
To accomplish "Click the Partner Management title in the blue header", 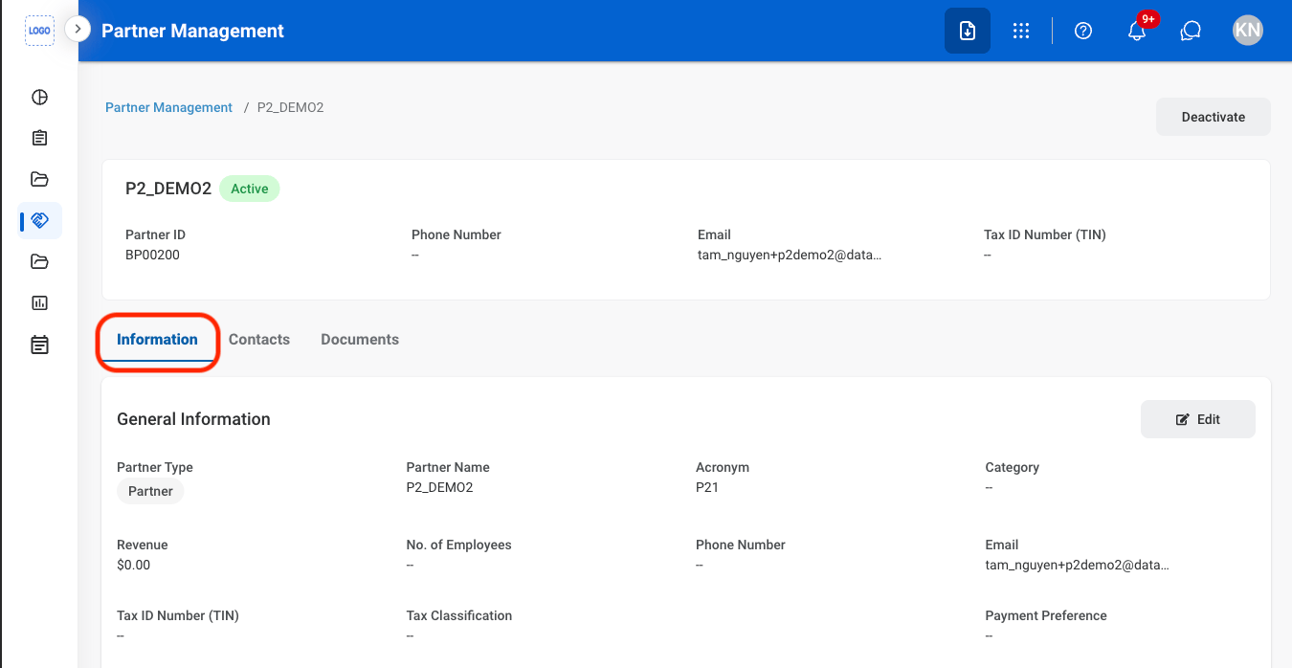I will click(x=192, y=31).
